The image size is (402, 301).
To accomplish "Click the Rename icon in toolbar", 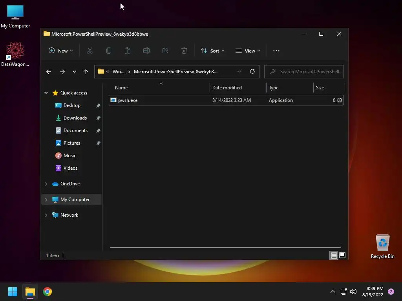I will (x=146, y=51).
